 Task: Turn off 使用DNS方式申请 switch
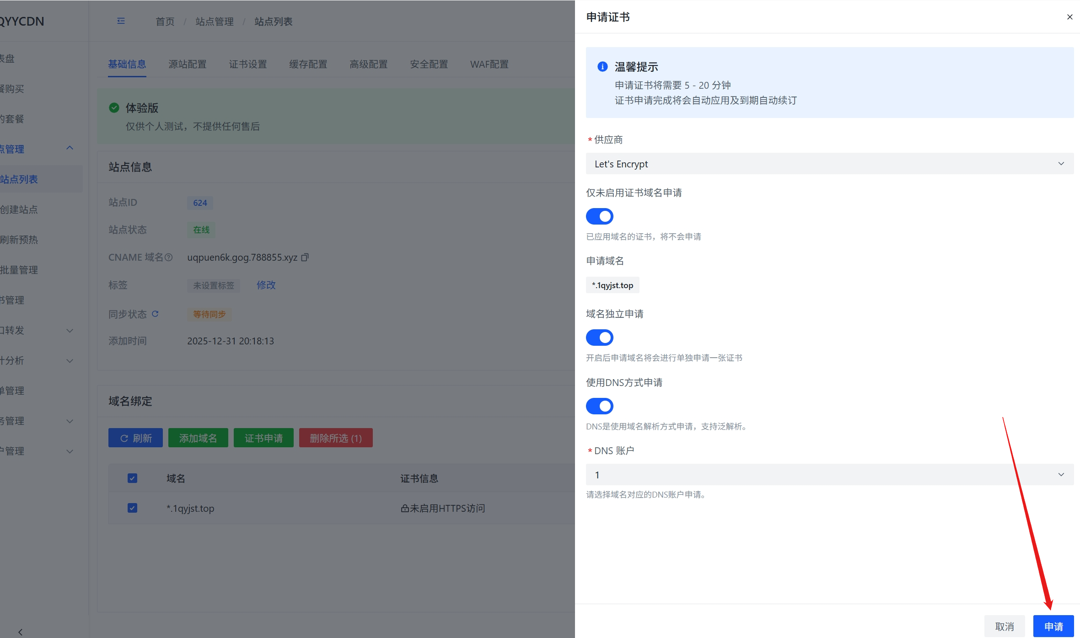coord(599,406)
